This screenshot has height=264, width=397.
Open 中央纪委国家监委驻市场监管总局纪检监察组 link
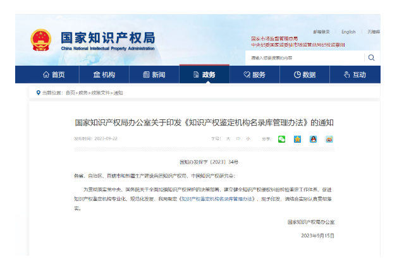(x=298, y=45)
